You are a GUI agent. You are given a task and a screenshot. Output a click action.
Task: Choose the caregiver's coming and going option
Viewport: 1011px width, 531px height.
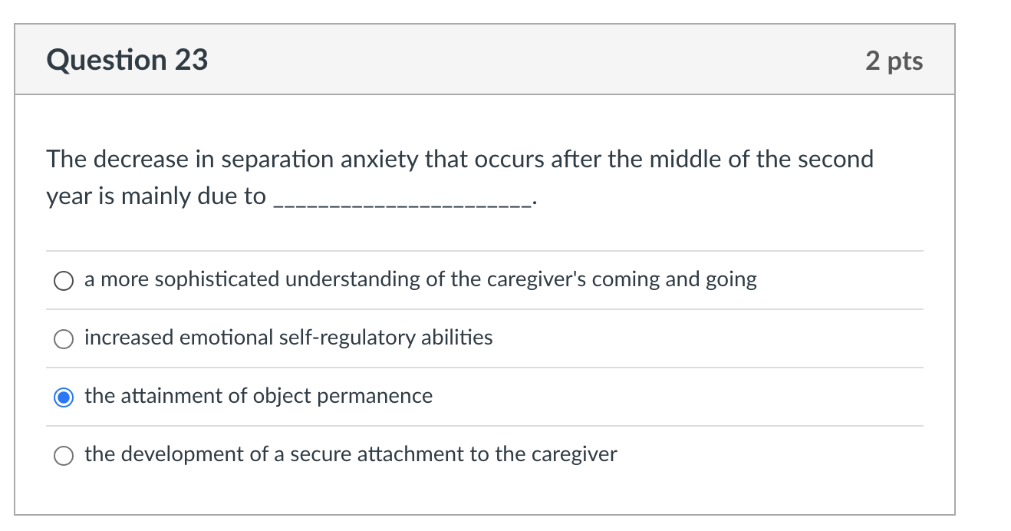click(64, 280)
